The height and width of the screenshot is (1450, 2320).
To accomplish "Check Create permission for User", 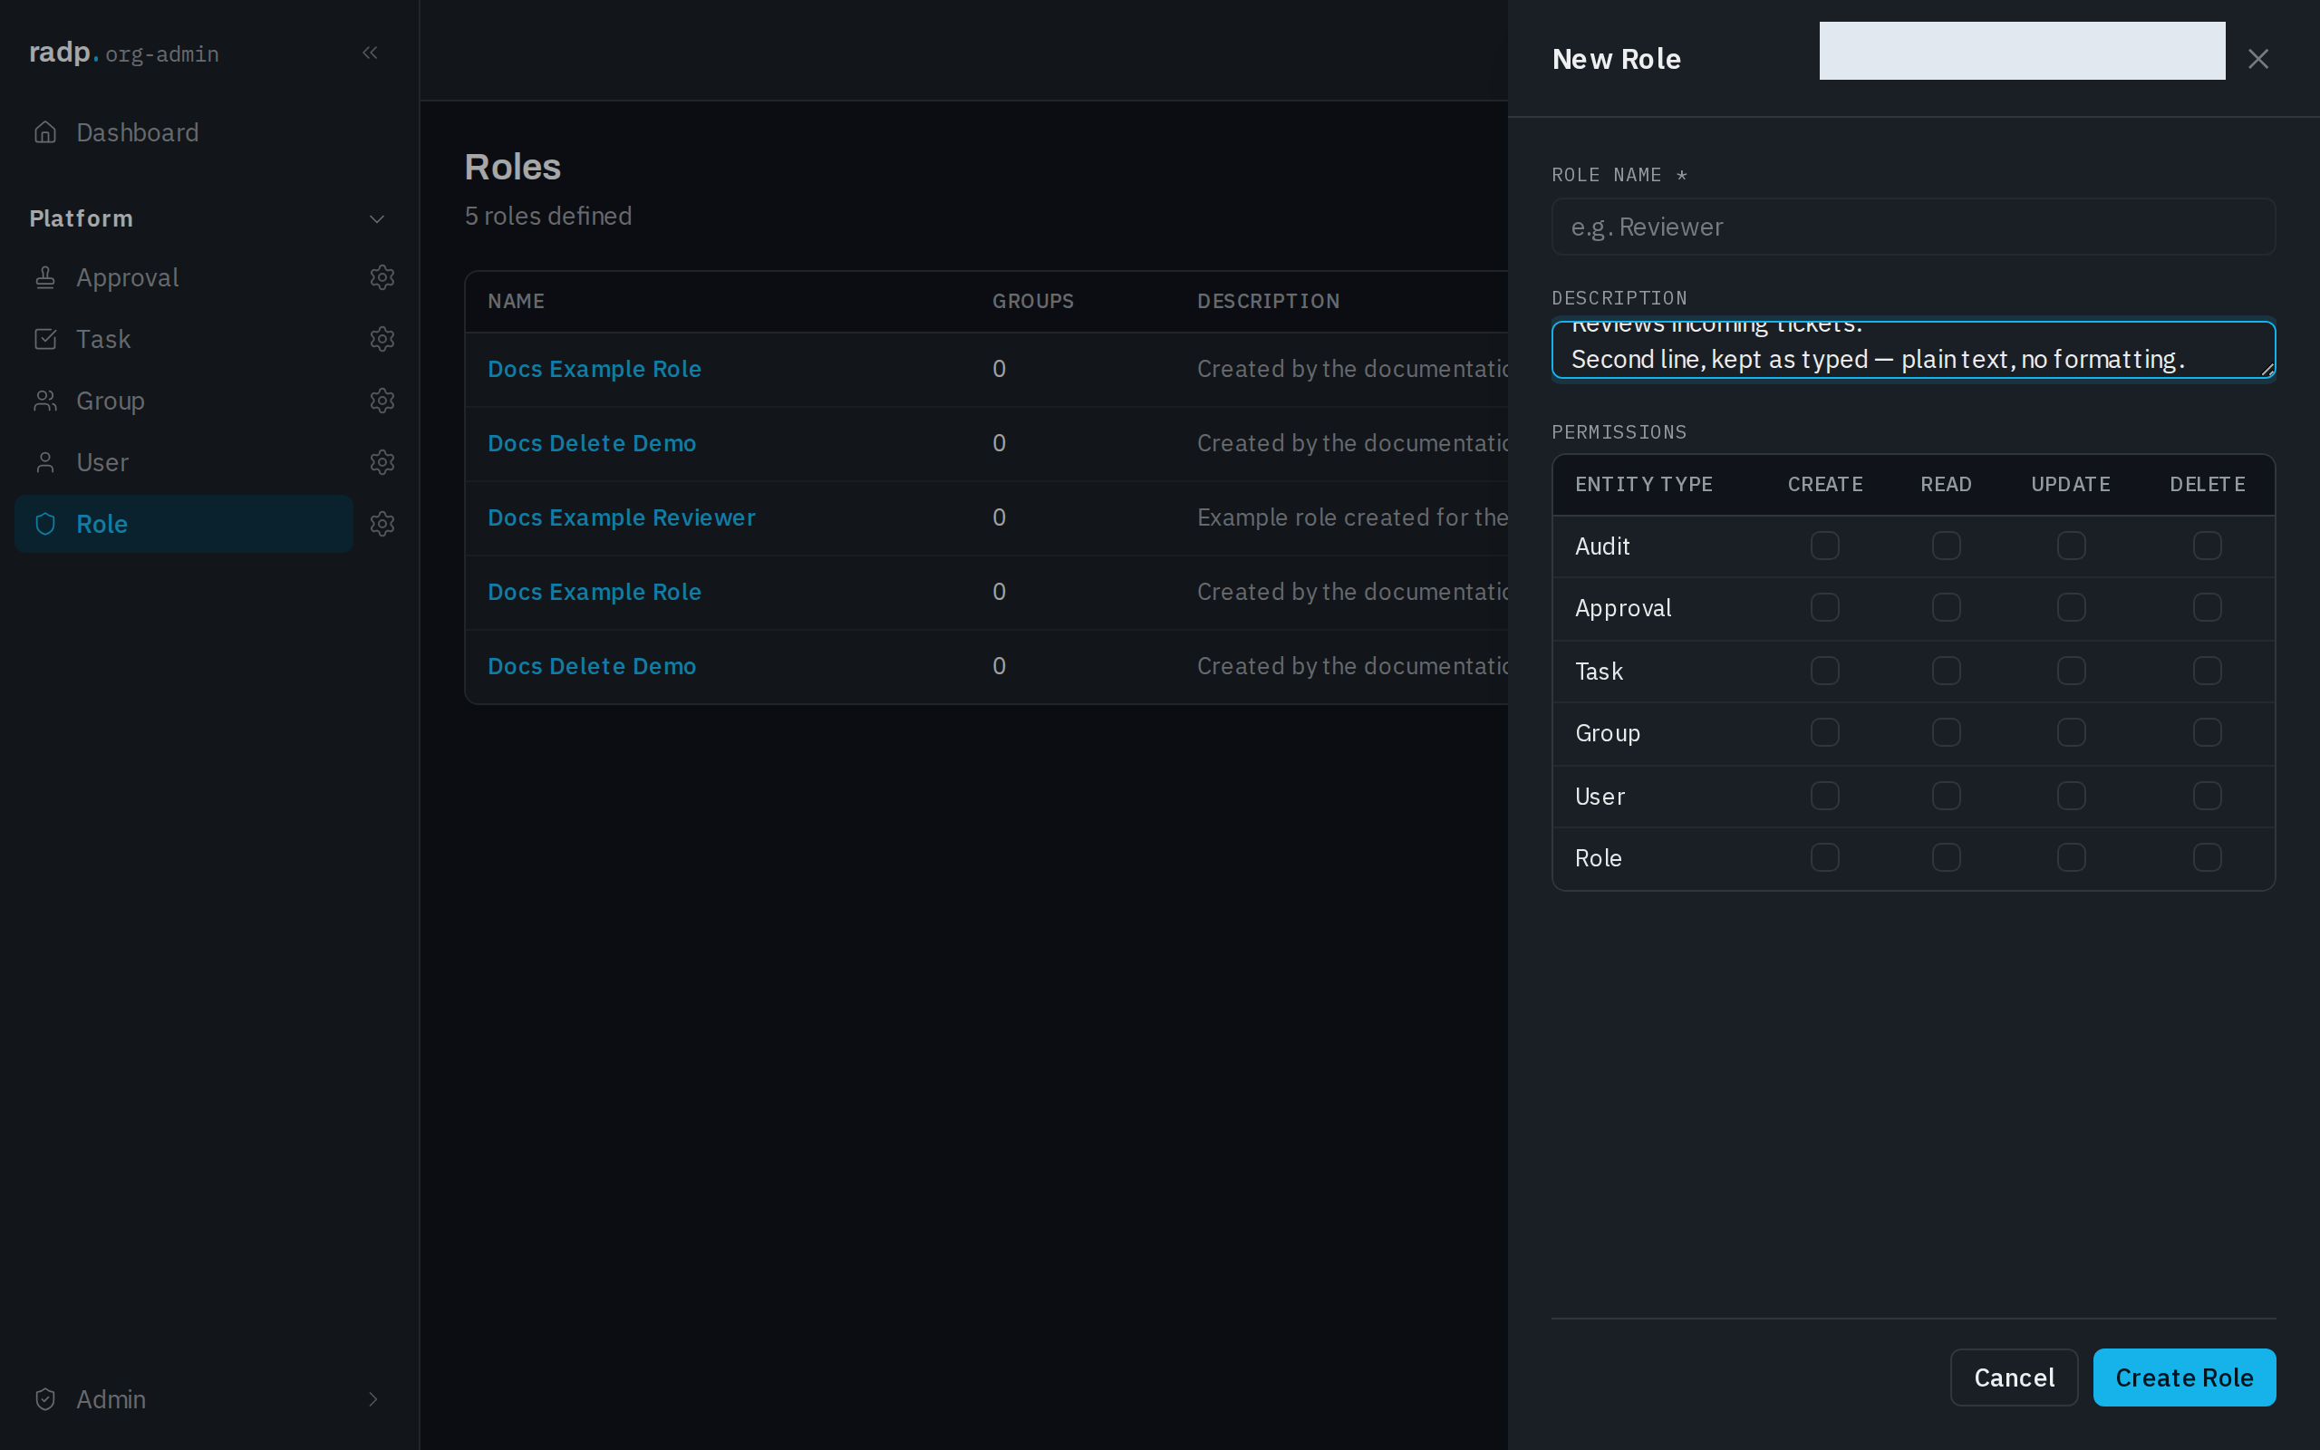I will click(1824, 796).
